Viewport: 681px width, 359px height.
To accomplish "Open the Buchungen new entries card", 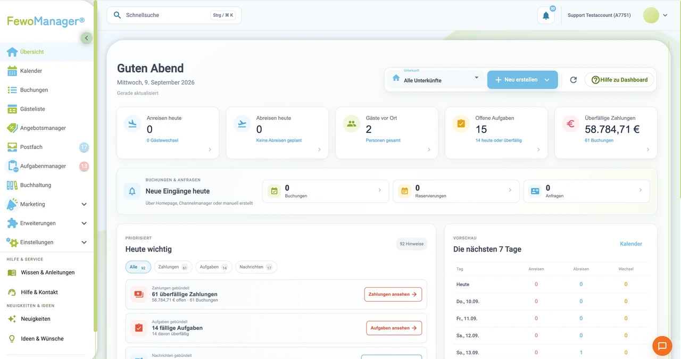I will click(325, 191).
